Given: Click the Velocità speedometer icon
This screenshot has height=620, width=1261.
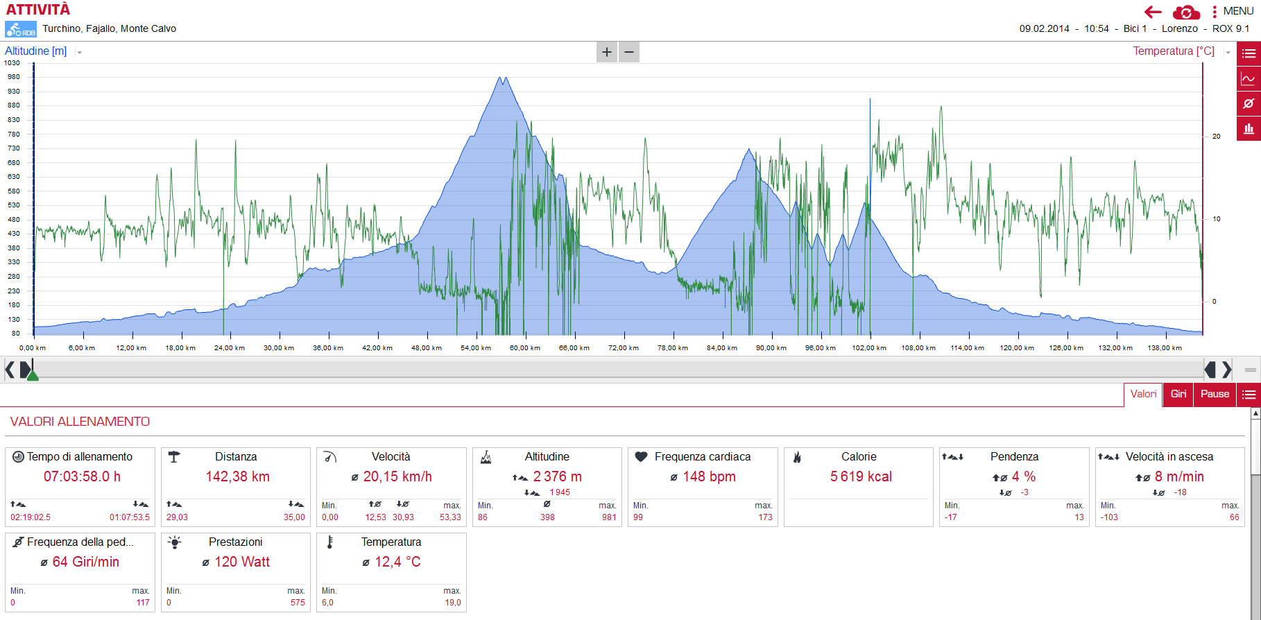Looking at the screenshot, I should 330,457.
